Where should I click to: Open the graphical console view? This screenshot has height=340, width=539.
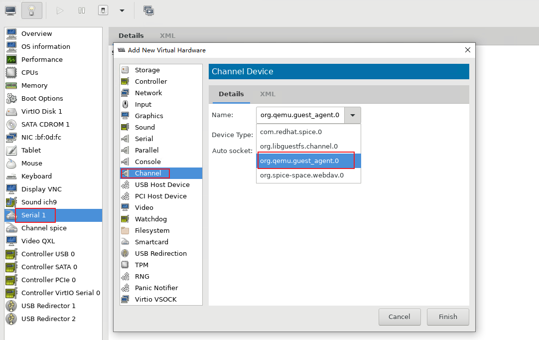[10, 10]
